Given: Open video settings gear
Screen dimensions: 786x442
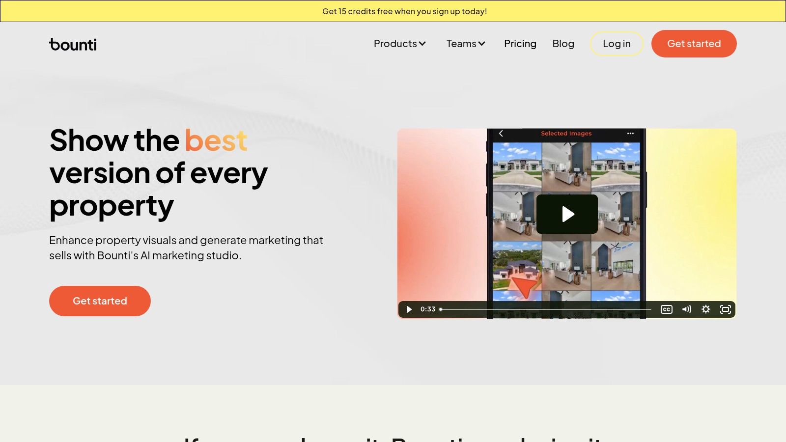Looking at the screenshot, I should (706, 309).
